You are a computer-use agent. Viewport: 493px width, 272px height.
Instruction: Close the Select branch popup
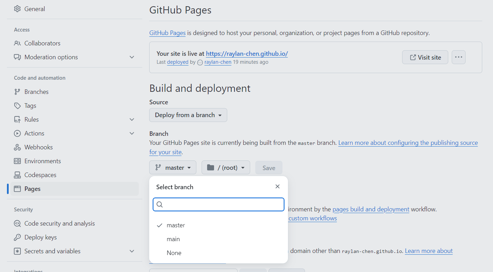(x=278, y=186)
